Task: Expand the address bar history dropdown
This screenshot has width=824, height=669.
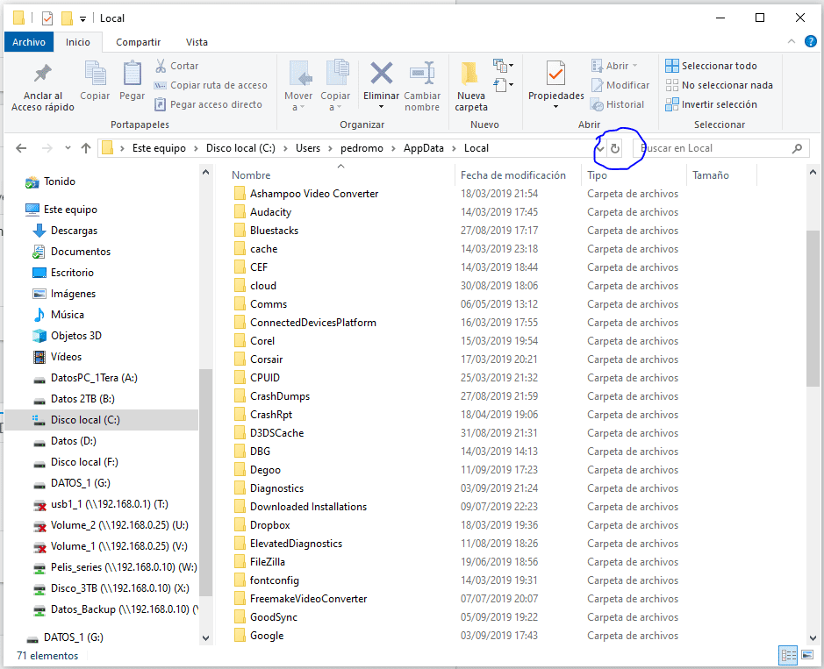Action: 599,148
